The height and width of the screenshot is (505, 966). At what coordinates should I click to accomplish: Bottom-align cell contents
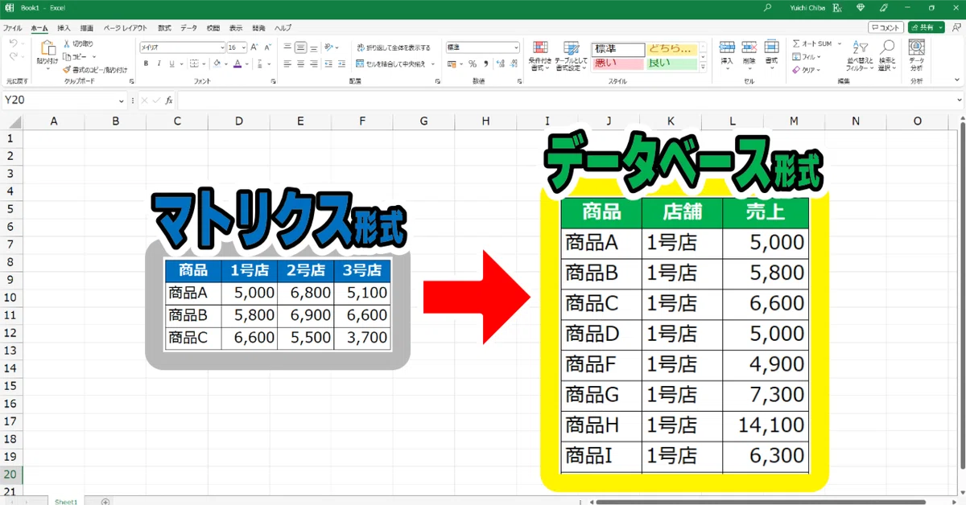tap(312, 47)
